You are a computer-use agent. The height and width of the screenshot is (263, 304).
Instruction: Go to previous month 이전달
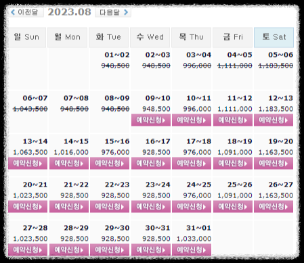tap(25, 12)
